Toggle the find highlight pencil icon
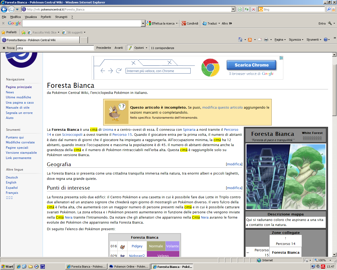This screenshot has width=337, height=270. 130,48
